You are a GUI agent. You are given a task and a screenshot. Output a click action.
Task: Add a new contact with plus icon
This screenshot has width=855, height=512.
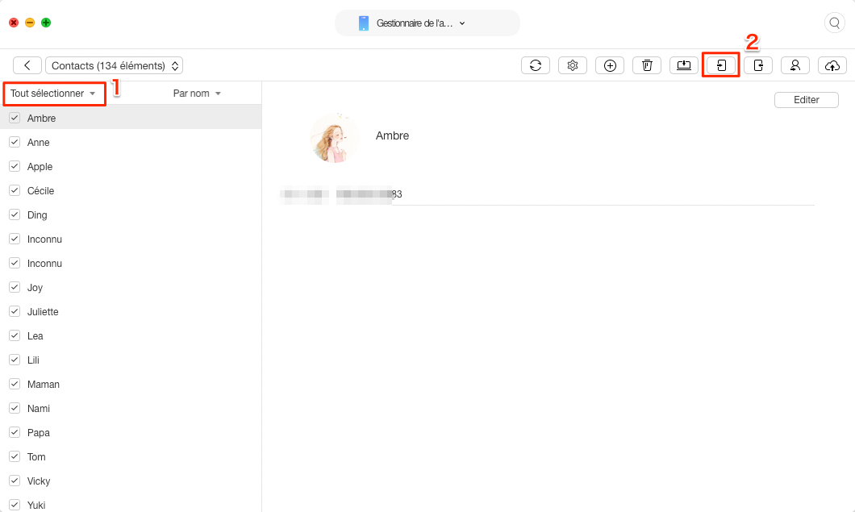[610, 65]
